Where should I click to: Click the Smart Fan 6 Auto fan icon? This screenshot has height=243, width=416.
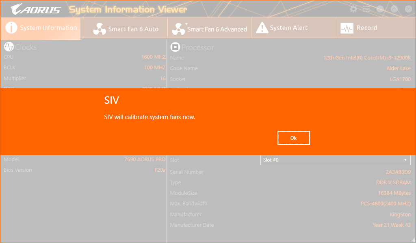click(x=100, y=29)
